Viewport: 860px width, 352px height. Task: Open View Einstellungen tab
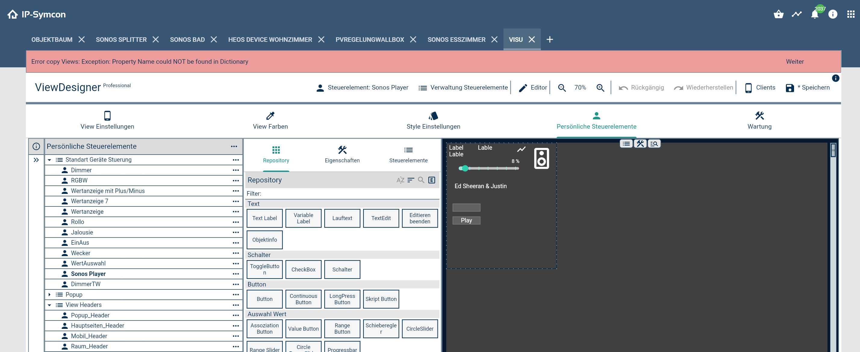107,120
